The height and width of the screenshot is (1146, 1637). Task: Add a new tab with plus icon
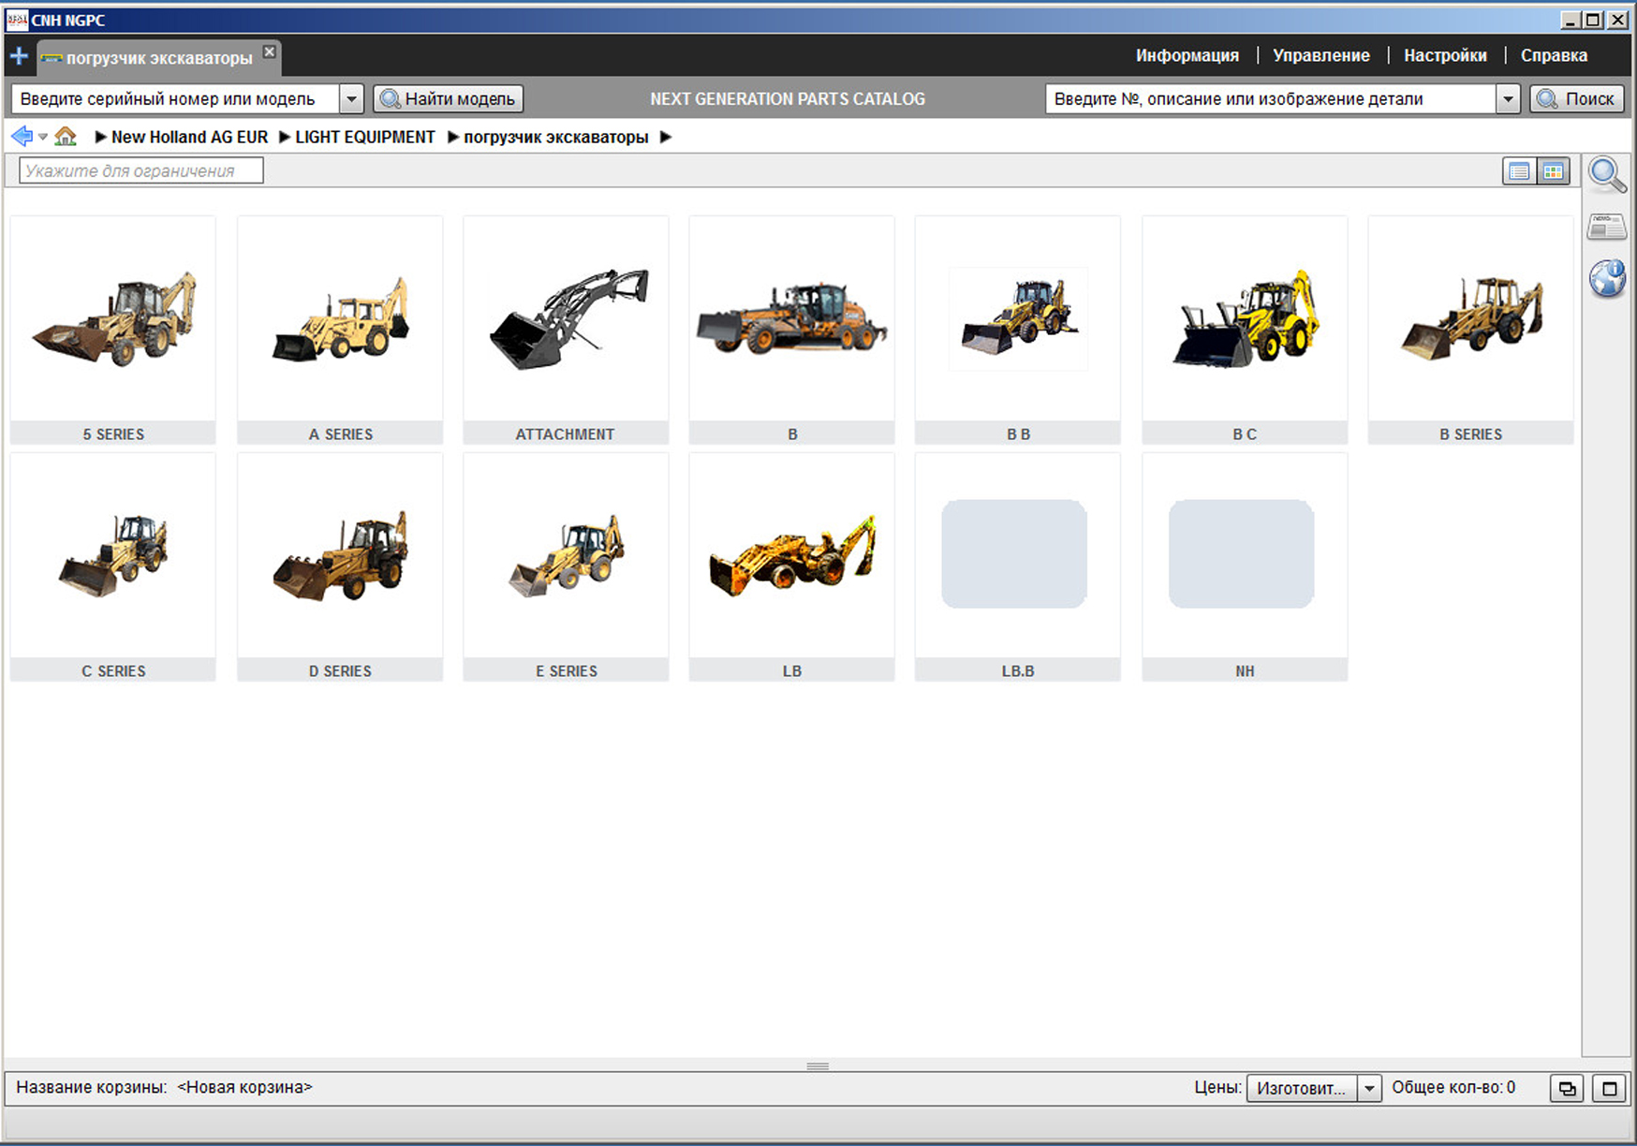click(19, 56)
